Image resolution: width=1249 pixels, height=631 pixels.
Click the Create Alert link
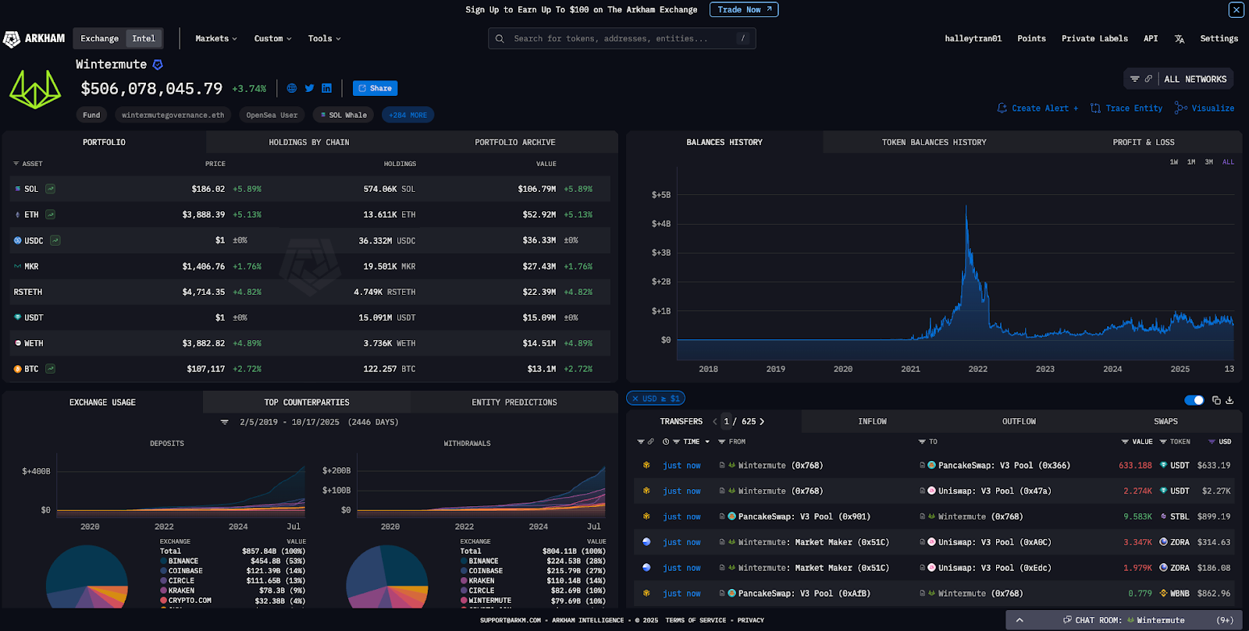[1037, 108]
